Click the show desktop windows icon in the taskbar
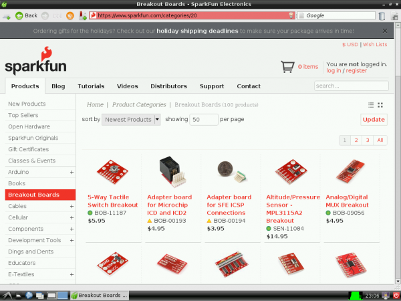Screen dimensions: 401x301 point(39,296)
